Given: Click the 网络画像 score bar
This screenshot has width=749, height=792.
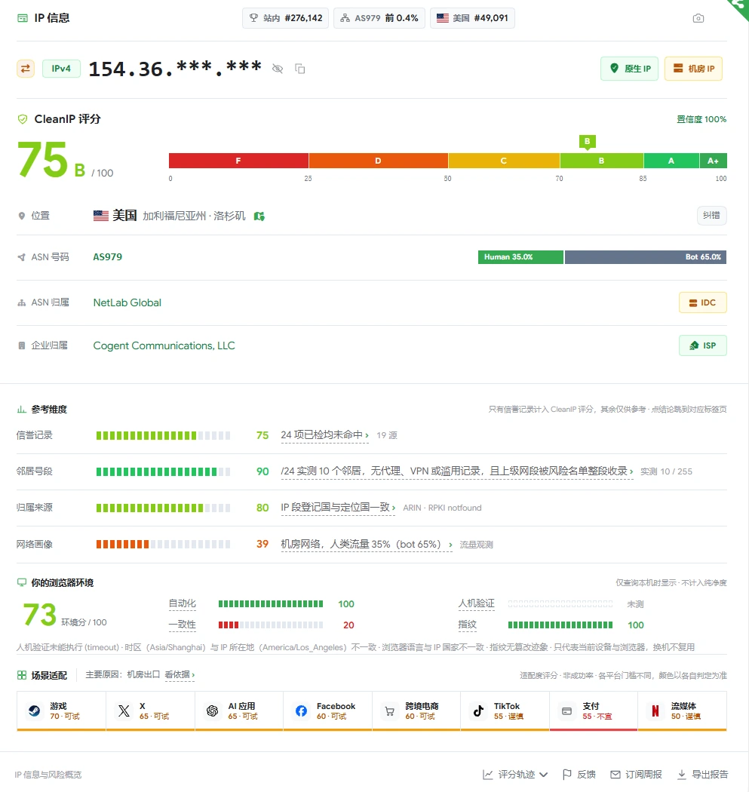Looking at the screenshot, I should [x=163, y=544].
